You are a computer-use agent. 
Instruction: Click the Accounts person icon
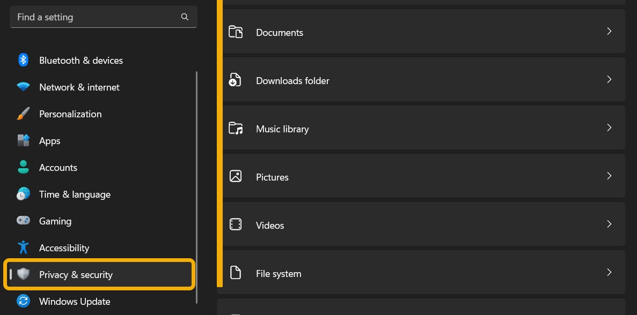coord(23,167)
